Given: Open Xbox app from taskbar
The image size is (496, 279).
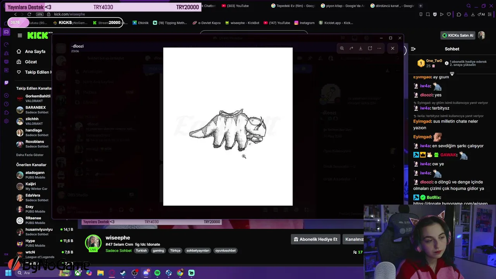Looking at the screenshot, I should (x=78, y=273).
